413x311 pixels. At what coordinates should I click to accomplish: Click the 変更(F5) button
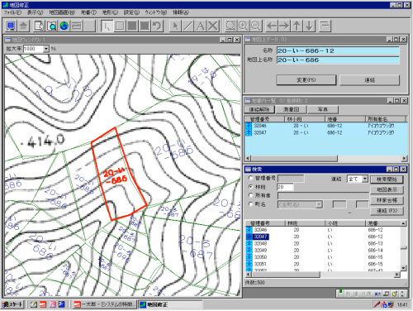(x=306, y=80)
